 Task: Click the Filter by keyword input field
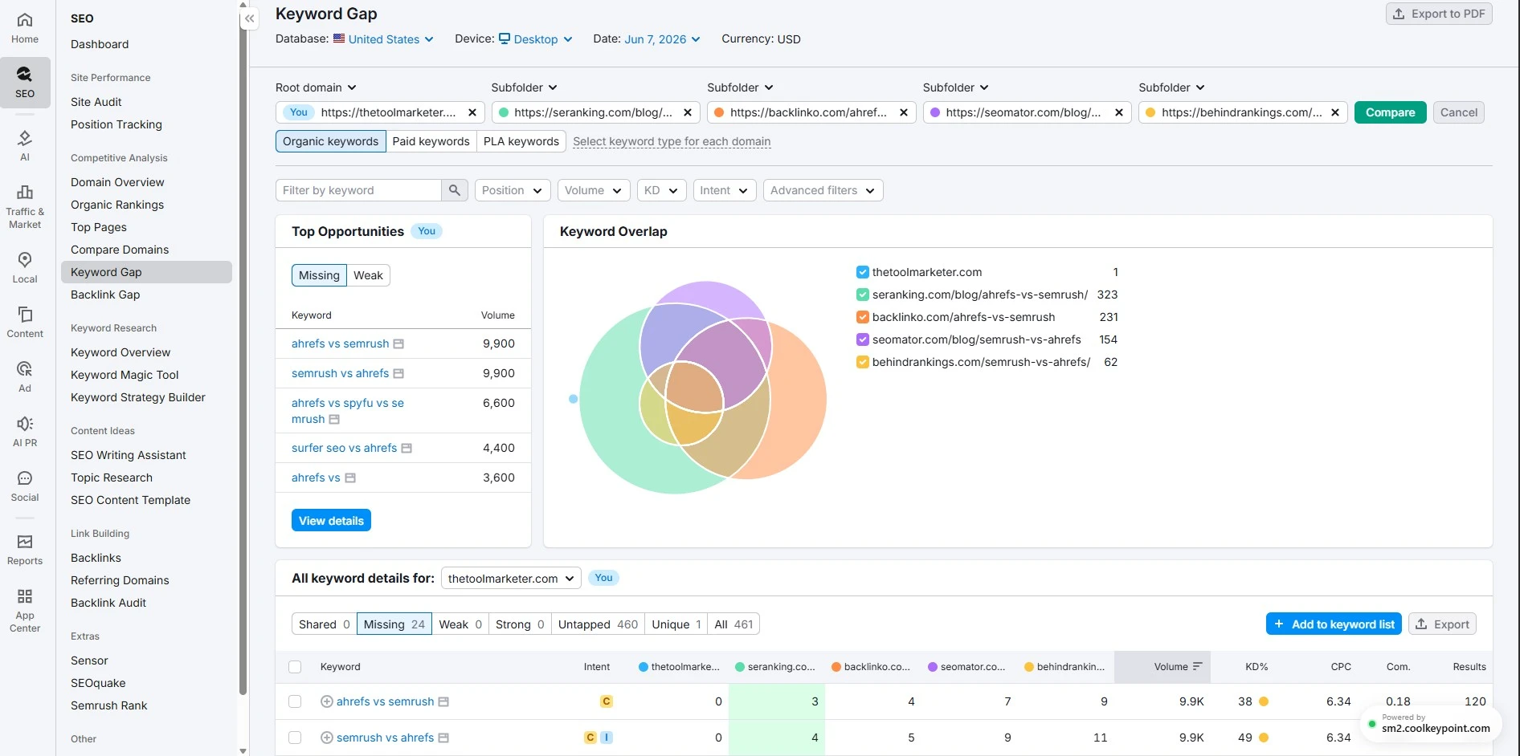[x=358, y=190]
